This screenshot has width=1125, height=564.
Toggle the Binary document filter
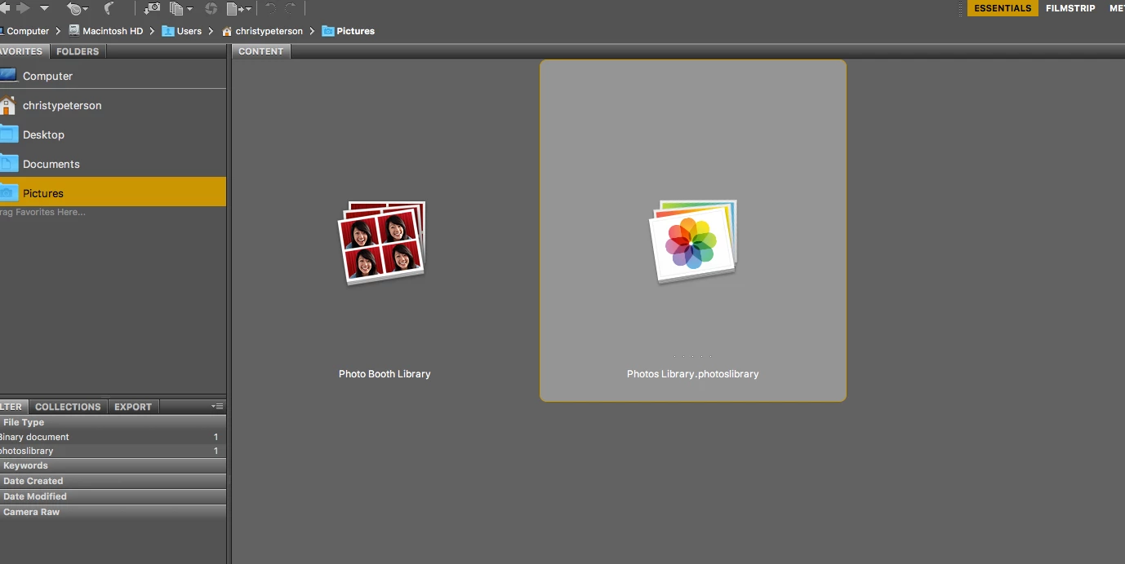point(113,437)
